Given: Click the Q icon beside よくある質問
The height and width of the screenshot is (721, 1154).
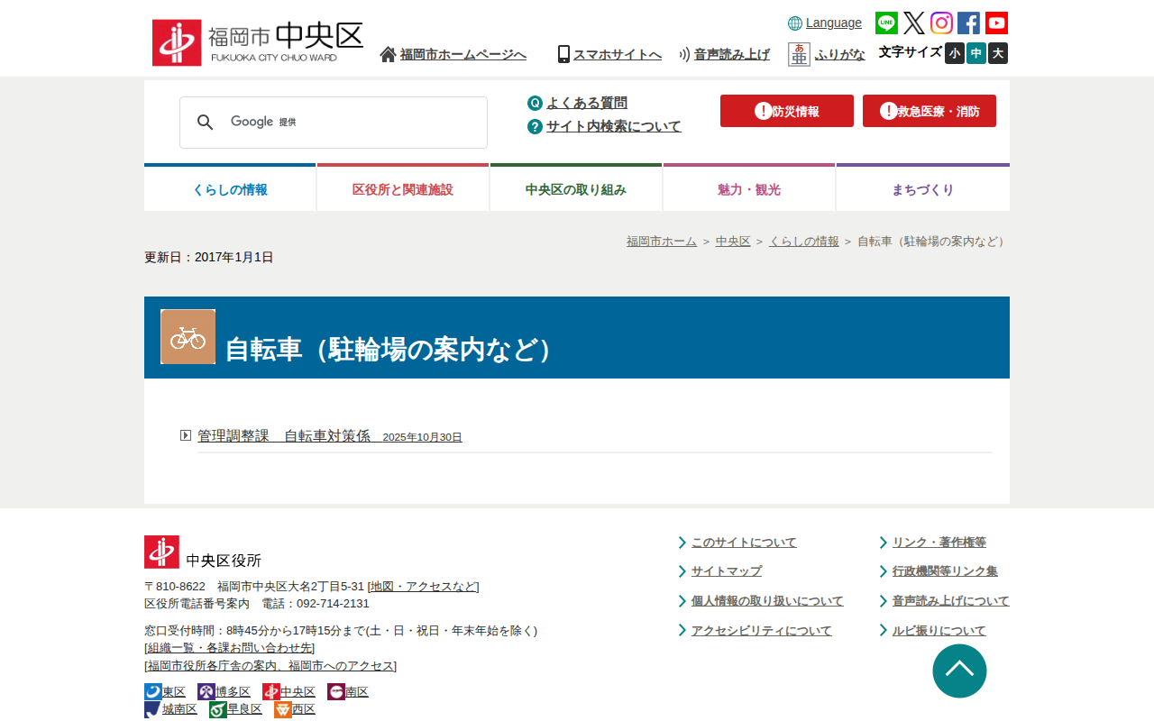Looking at the screenshot, I should coord(535,103).
